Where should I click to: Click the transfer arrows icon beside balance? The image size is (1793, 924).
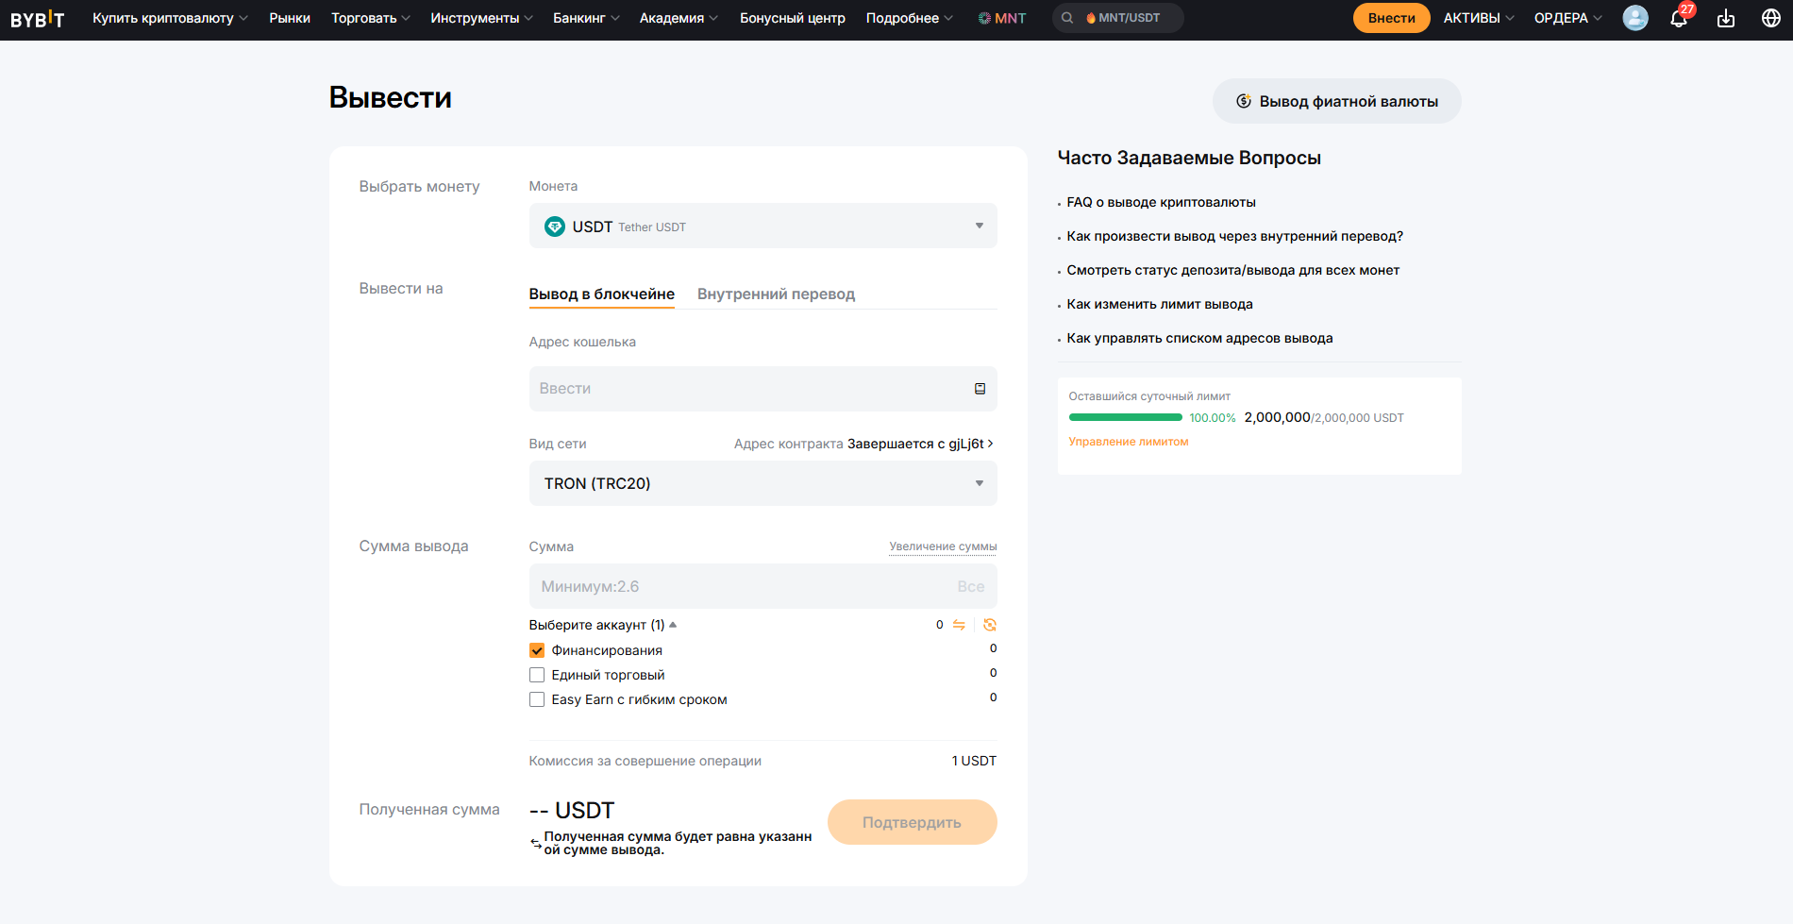click(x=959, y=625)
